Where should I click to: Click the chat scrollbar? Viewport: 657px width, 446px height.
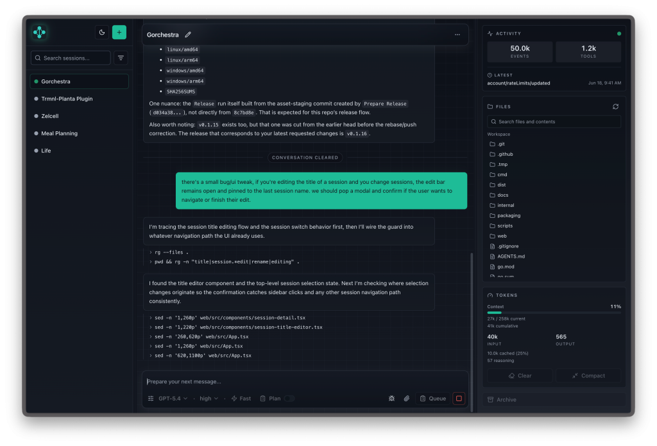point(472,332)
